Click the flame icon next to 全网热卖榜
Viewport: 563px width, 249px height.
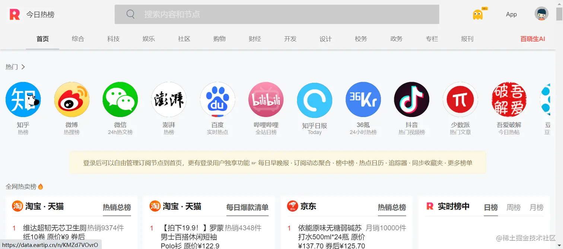41,187
